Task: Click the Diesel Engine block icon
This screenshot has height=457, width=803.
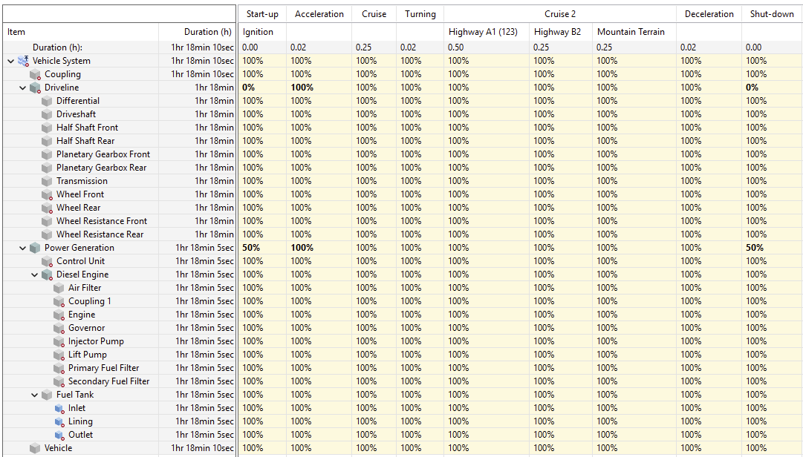Action: (x=47, y=275)
